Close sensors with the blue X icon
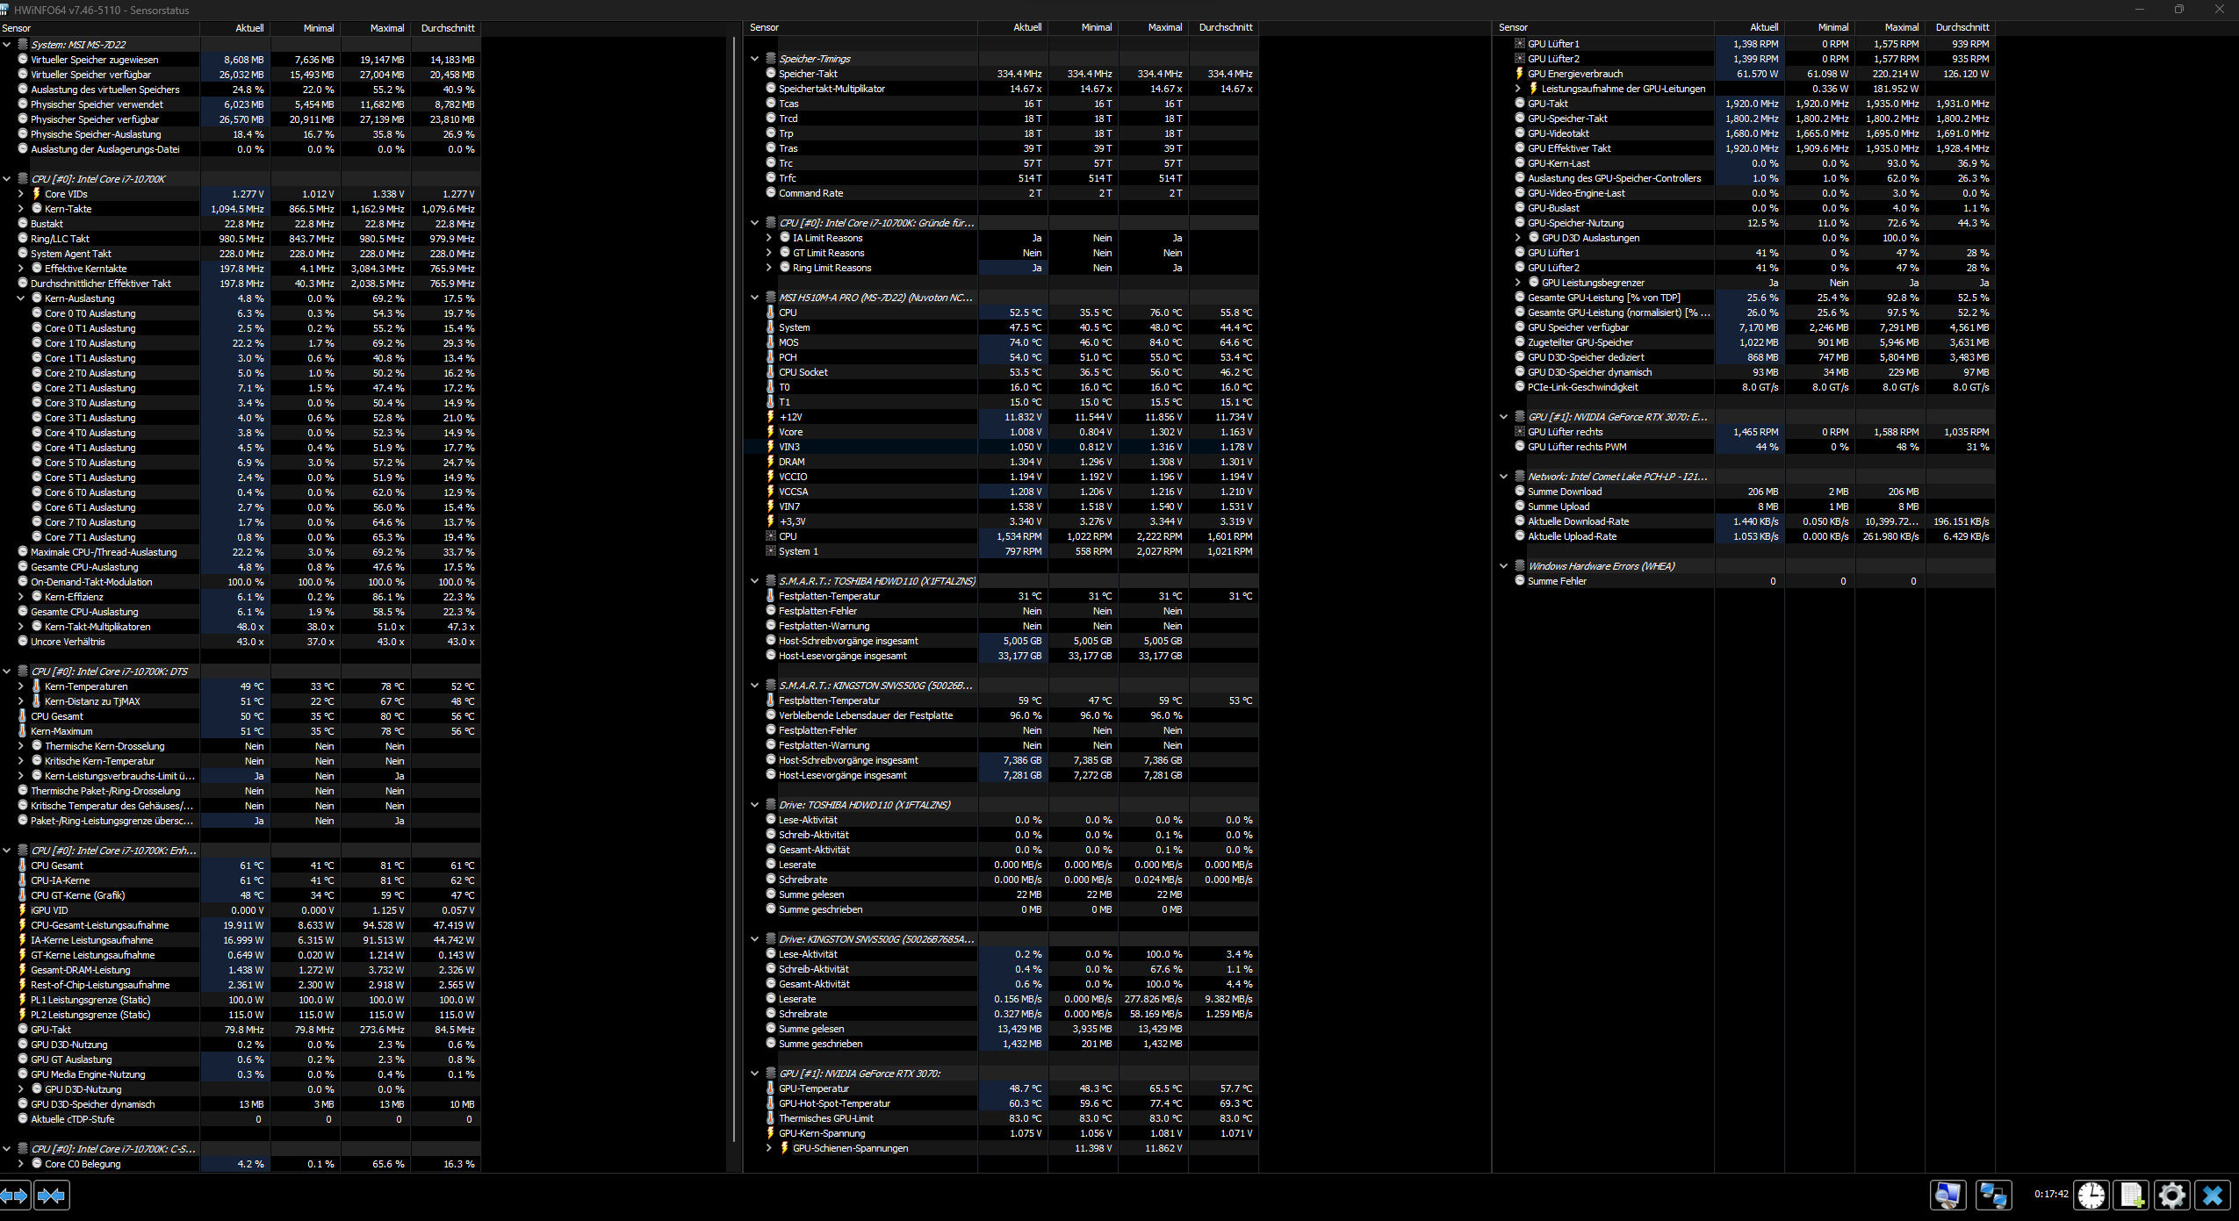Viewport: 2239px width, 1221px height. 2213,1195
